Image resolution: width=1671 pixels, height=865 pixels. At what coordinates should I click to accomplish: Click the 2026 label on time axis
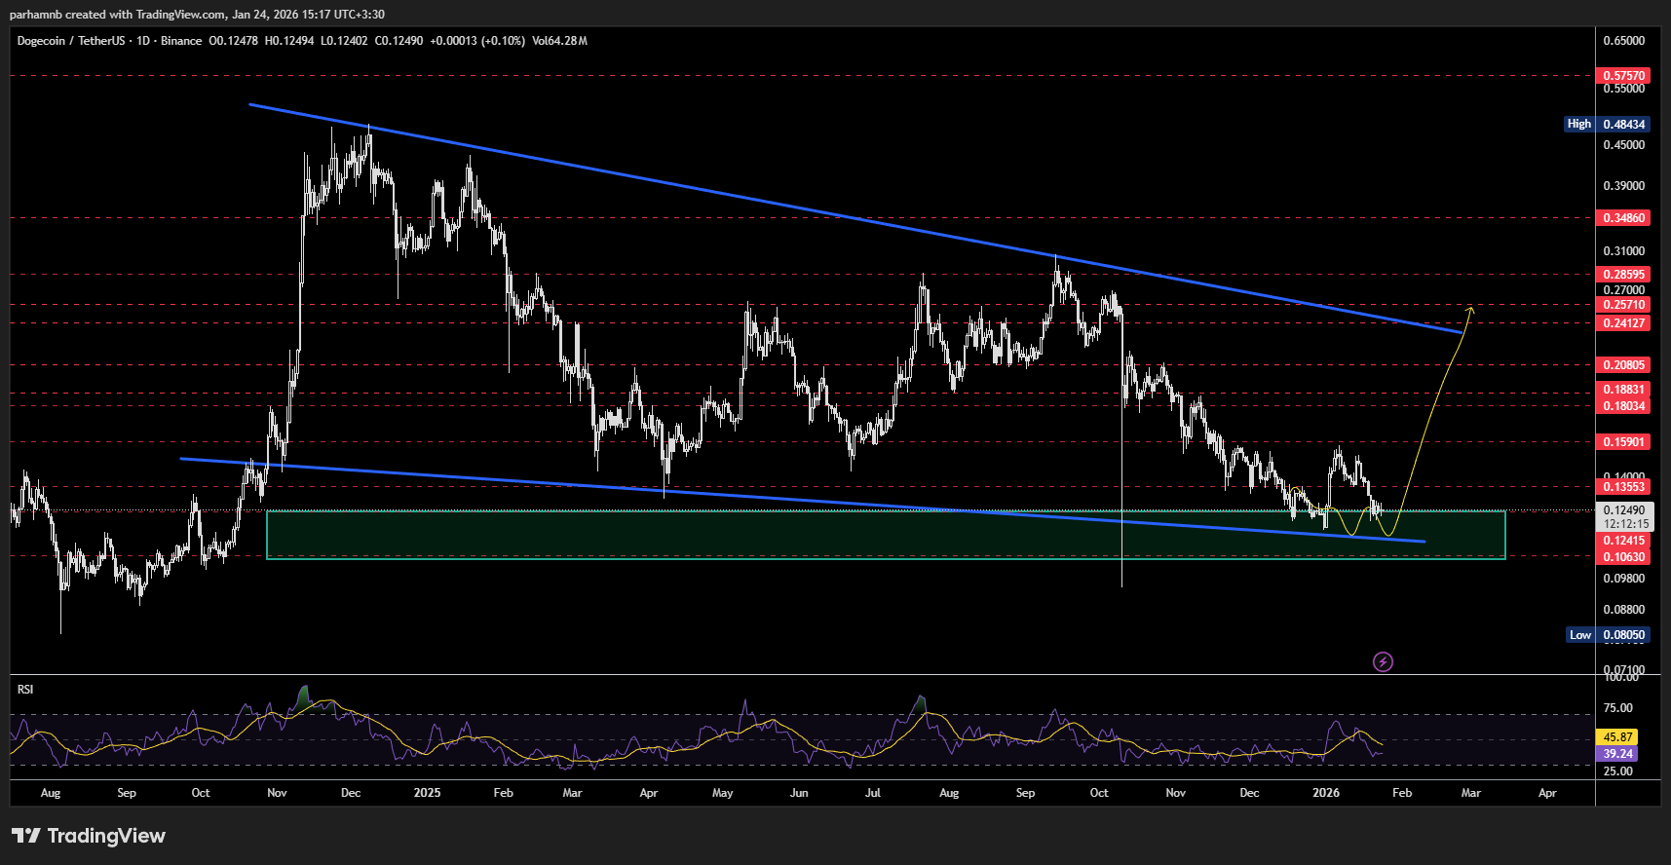1325,793
